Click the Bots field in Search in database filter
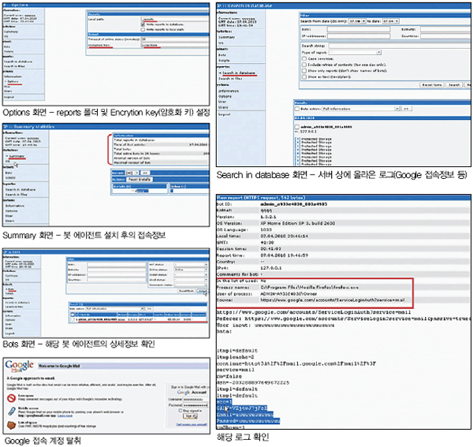Image resolution: width=473 pixels, height=447 pixels. pos(359,29)
